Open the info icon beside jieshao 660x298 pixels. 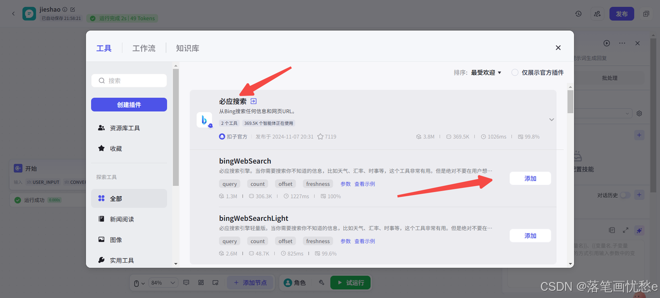click(x=65, y=9)
